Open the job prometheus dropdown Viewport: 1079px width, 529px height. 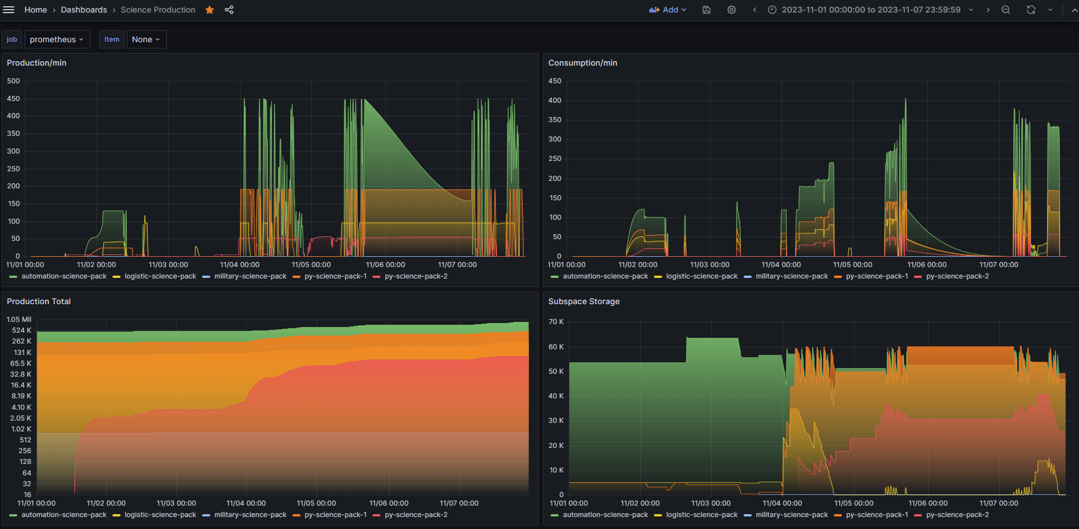[x=56, y=39]
